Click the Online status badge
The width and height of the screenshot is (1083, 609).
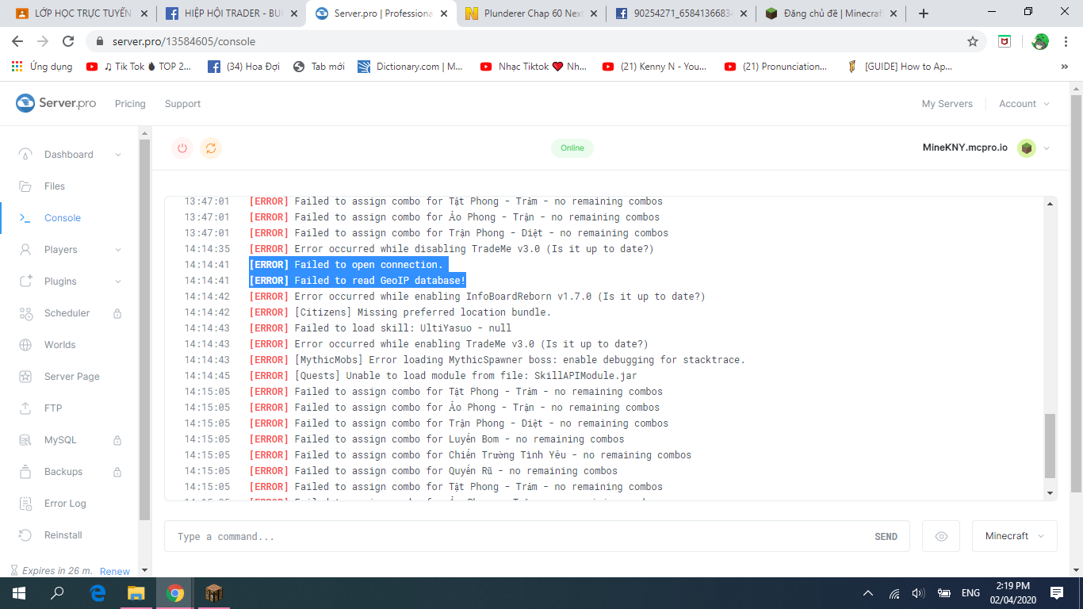coord(572,148)
